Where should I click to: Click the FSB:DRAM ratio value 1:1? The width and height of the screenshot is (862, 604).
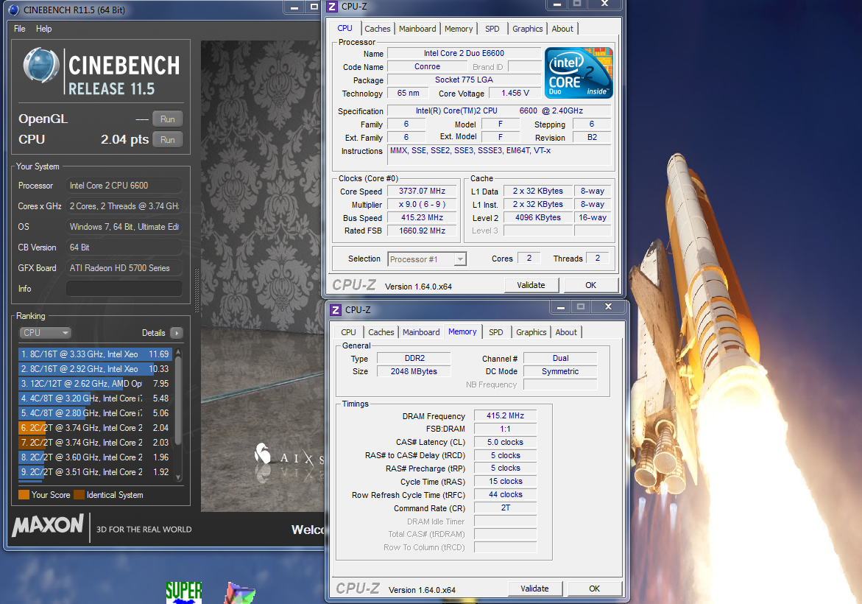505,429
